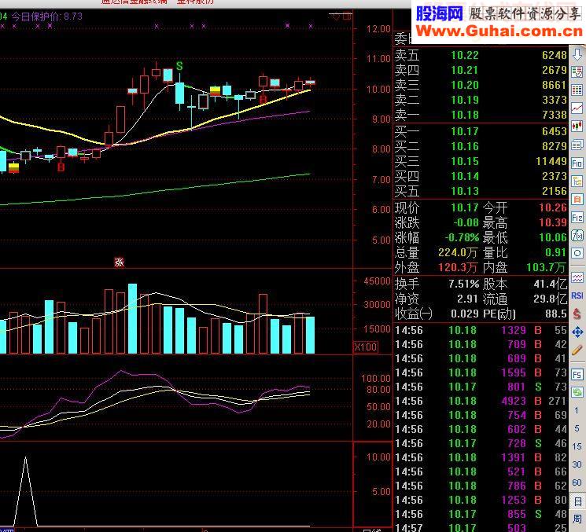The image size is (586, 532).
Task: Click the tick row with volume 4923
Action: (481, 401)
